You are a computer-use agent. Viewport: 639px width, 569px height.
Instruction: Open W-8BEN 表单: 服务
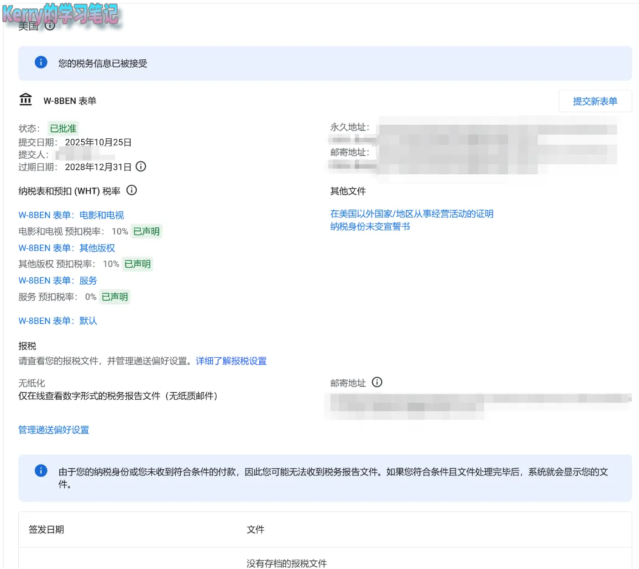(58, 281)
